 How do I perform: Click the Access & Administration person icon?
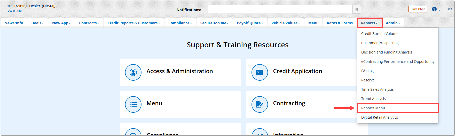[x=133, y=72]
